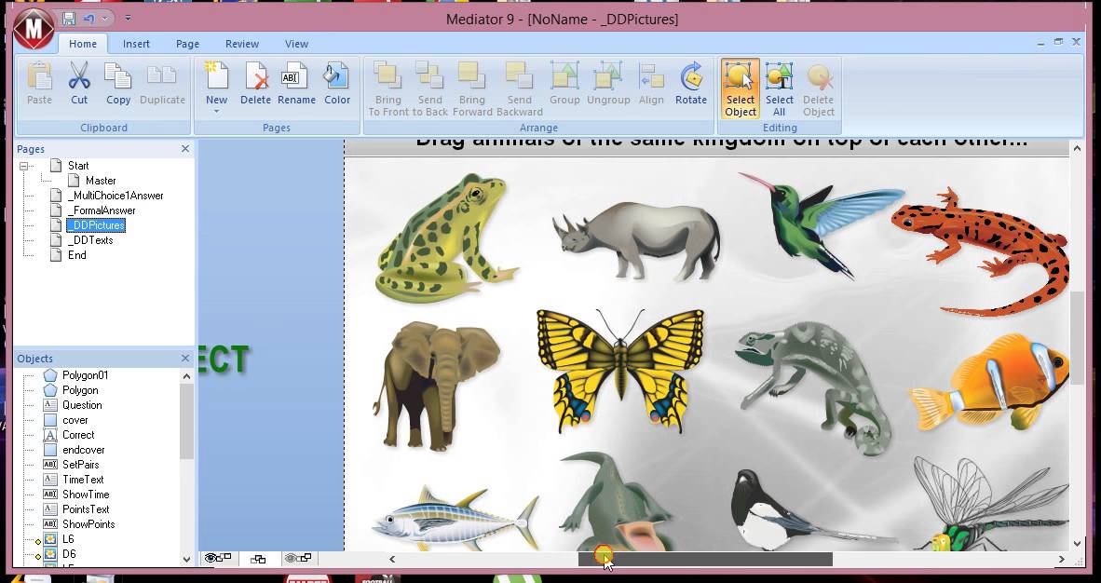Image resolution: width=1101 pixels, height=583 pixels.
Task: Click Send to Back in Arrange group
Action: [x=429, y=89]
